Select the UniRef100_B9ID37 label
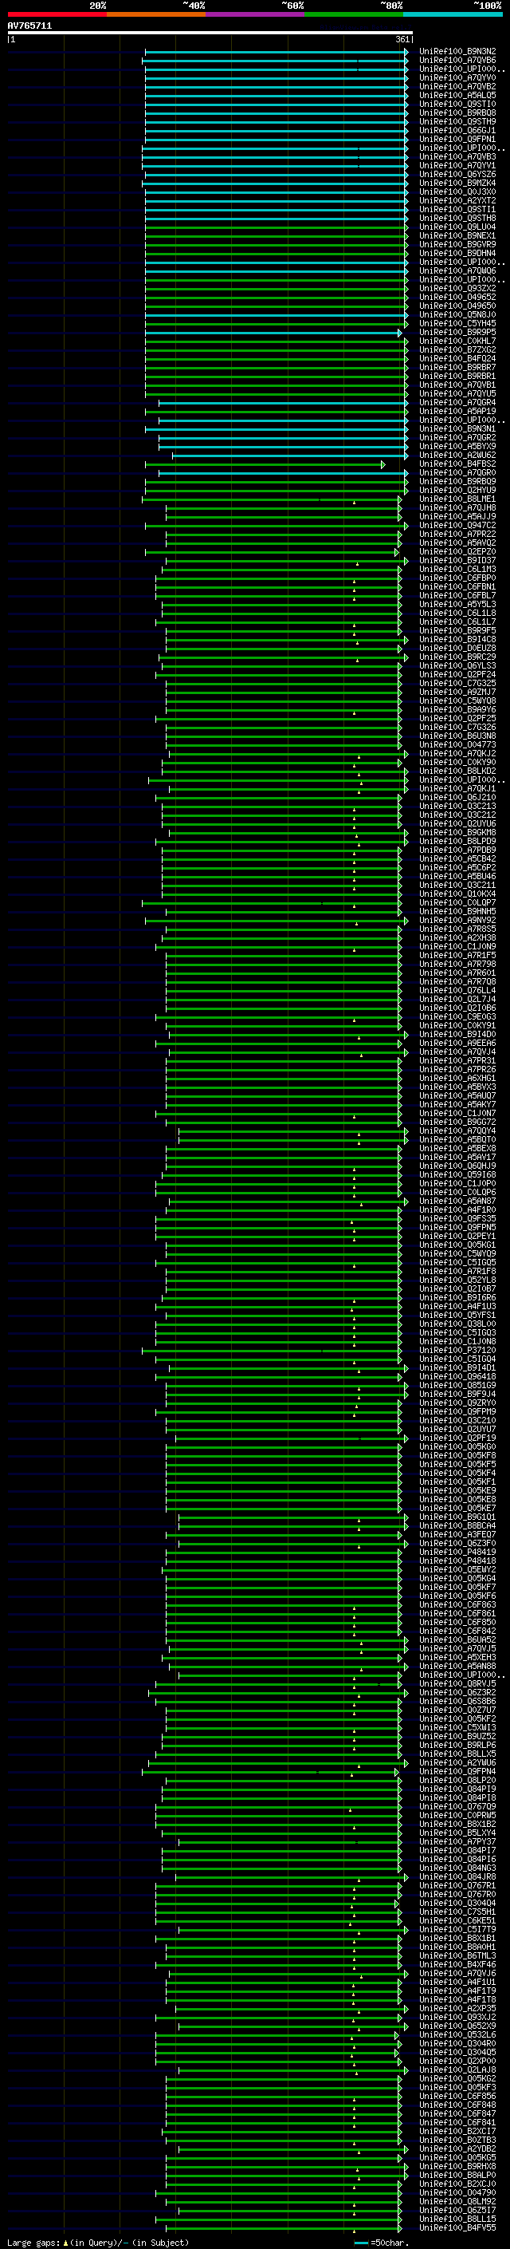This screenshot has width=510, height=2249. pyautogui.click(x=457, y=561)
